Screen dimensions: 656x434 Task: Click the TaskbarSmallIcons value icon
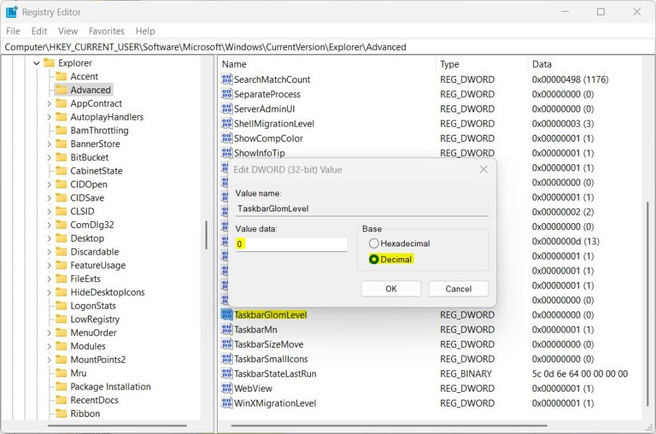click(227, 359)
